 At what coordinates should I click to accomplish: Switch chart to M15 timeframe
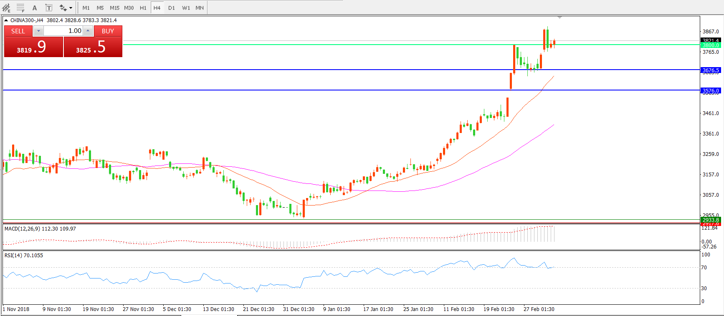click(x=114, y=8)
